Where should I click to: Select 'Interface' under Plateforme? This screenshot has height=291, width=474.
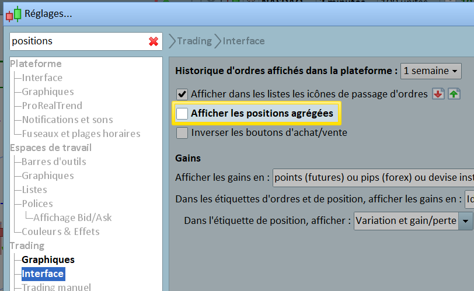click(x=42, y=78)
